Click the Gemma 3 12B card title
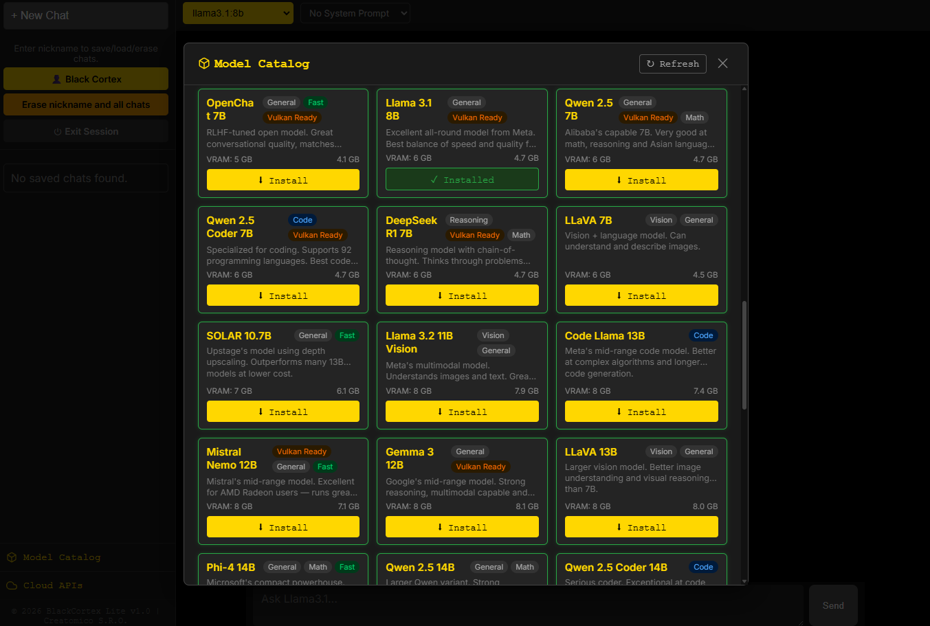This screenshot has width=930, height=626. [410, 458]
